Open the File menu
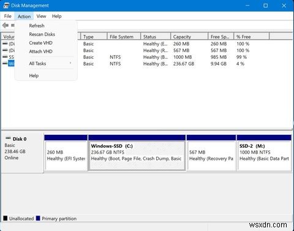Viewport: 294px width, 231px height. point(8,16)
